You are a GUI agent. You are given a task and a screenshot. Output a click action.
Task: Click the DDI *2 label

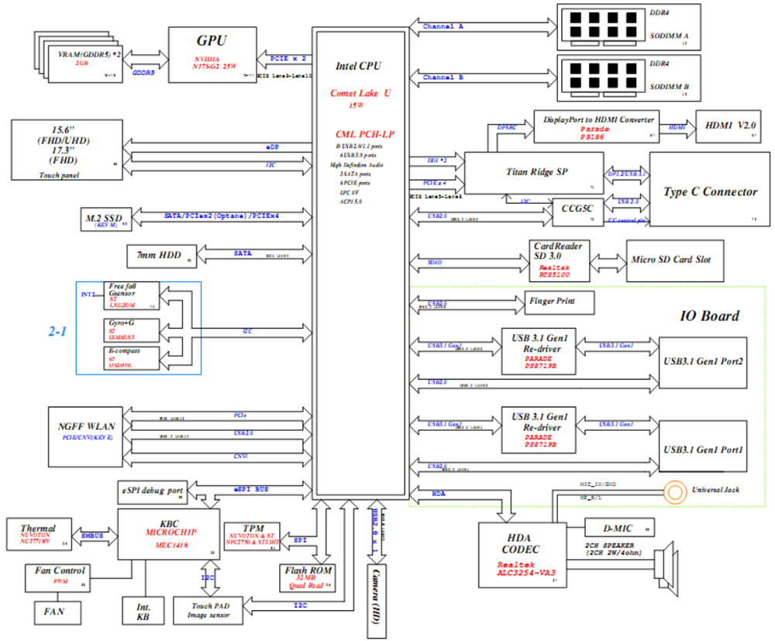pos(437,160)
